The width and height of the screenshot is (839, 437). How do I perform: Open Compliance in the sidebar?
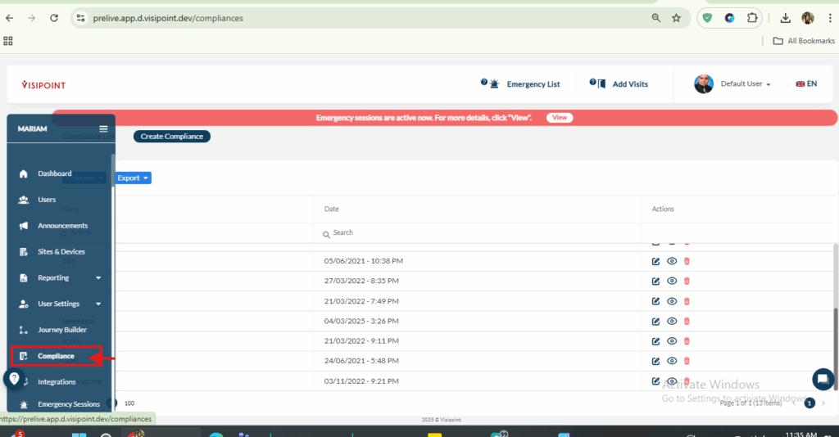click(56, 356)
